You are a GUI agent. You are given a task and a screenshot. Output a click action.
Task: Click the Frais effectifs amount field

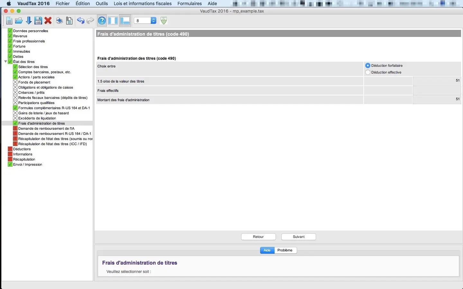pyautogui.click(x=437, y=91)
